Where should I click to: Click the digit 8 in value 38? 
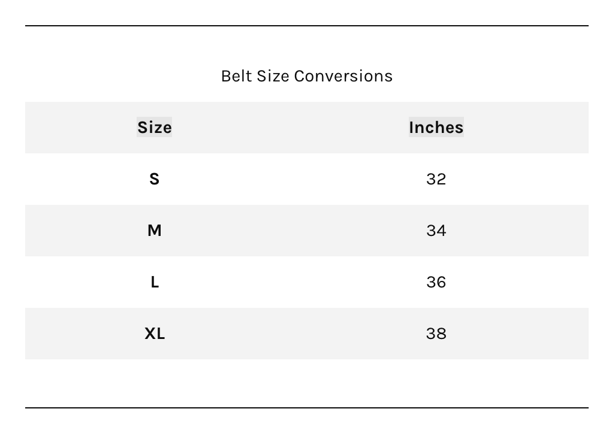441,334
